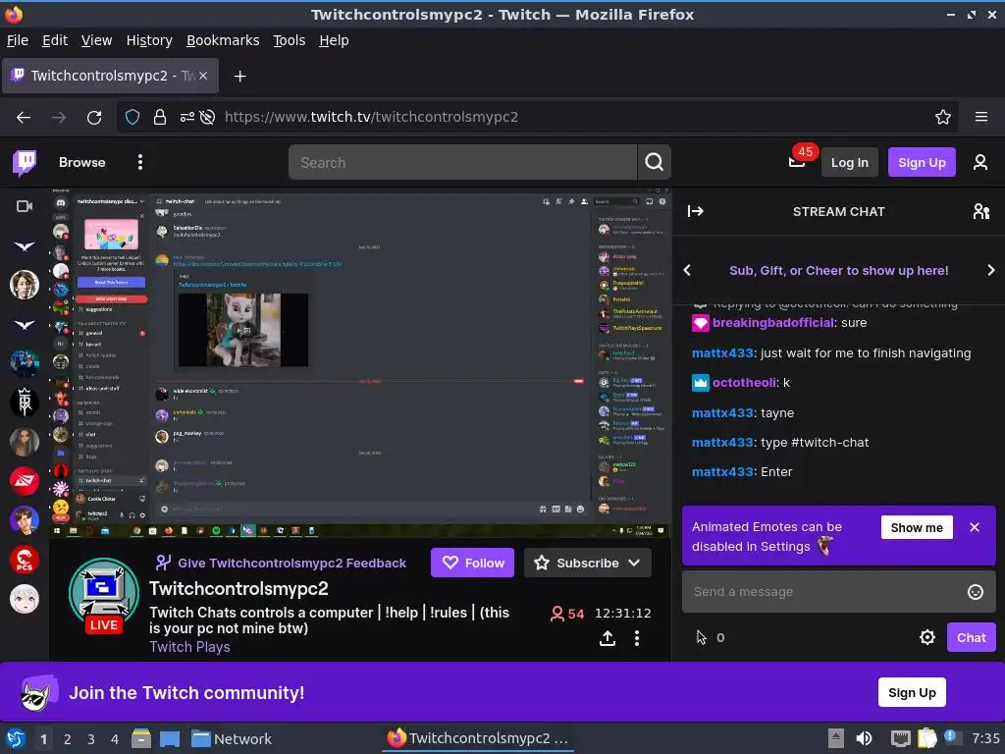Screen dimensions: 1005x754
Task: Click the Log In button
Action: tap(849, 163)
